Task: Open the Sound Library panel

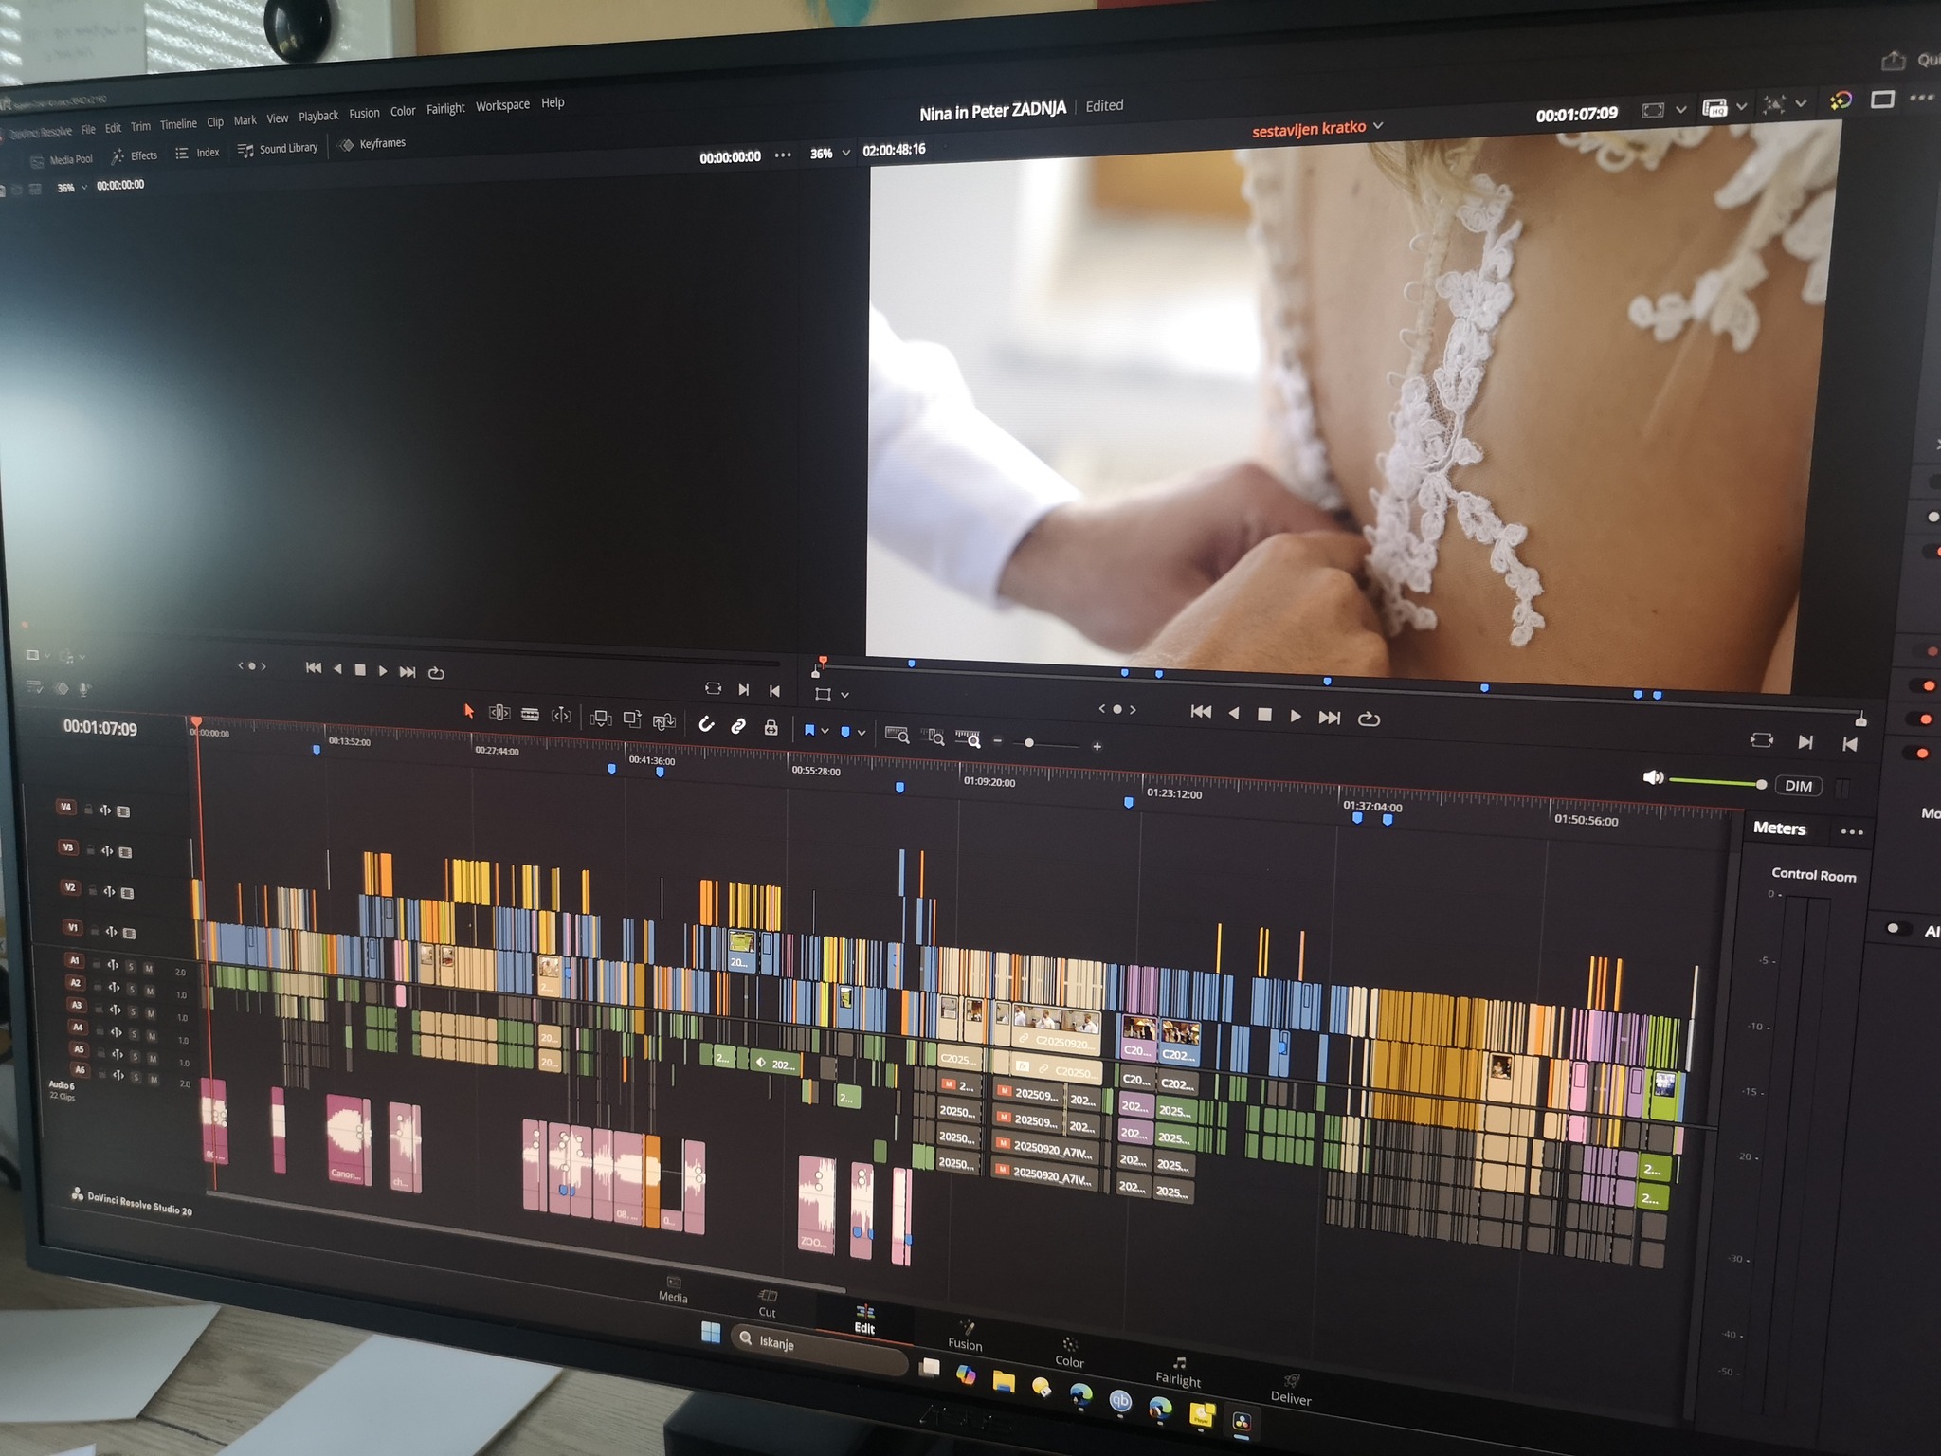Action: click(278, 149)
